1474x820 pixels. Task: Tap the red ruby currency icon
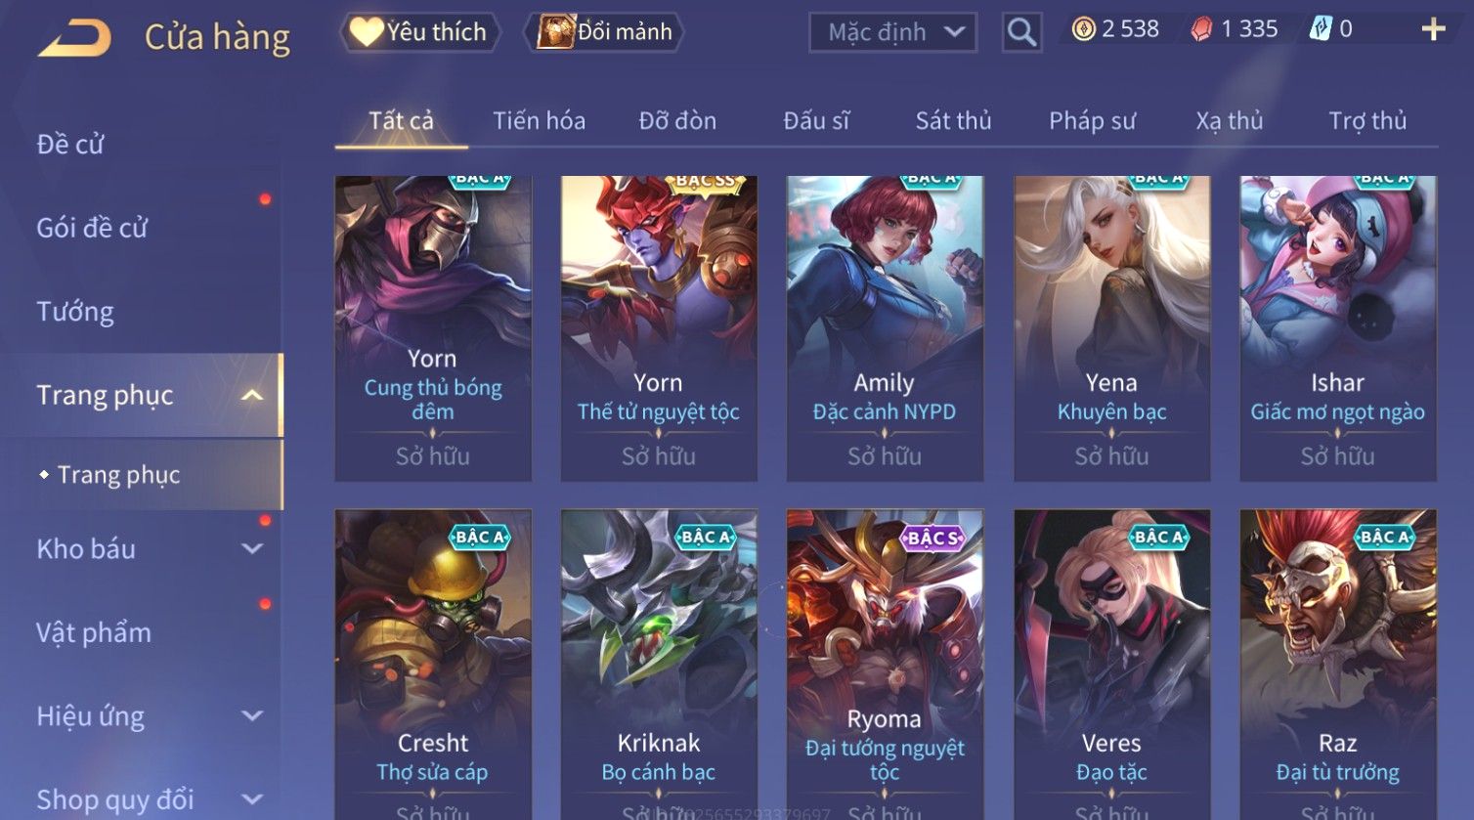tap(1201, 29)
